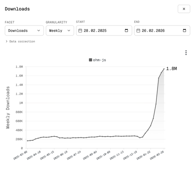Click the ohm-js legend color square
The height and width of the screenshot is (172, 195).
(90, 60)
